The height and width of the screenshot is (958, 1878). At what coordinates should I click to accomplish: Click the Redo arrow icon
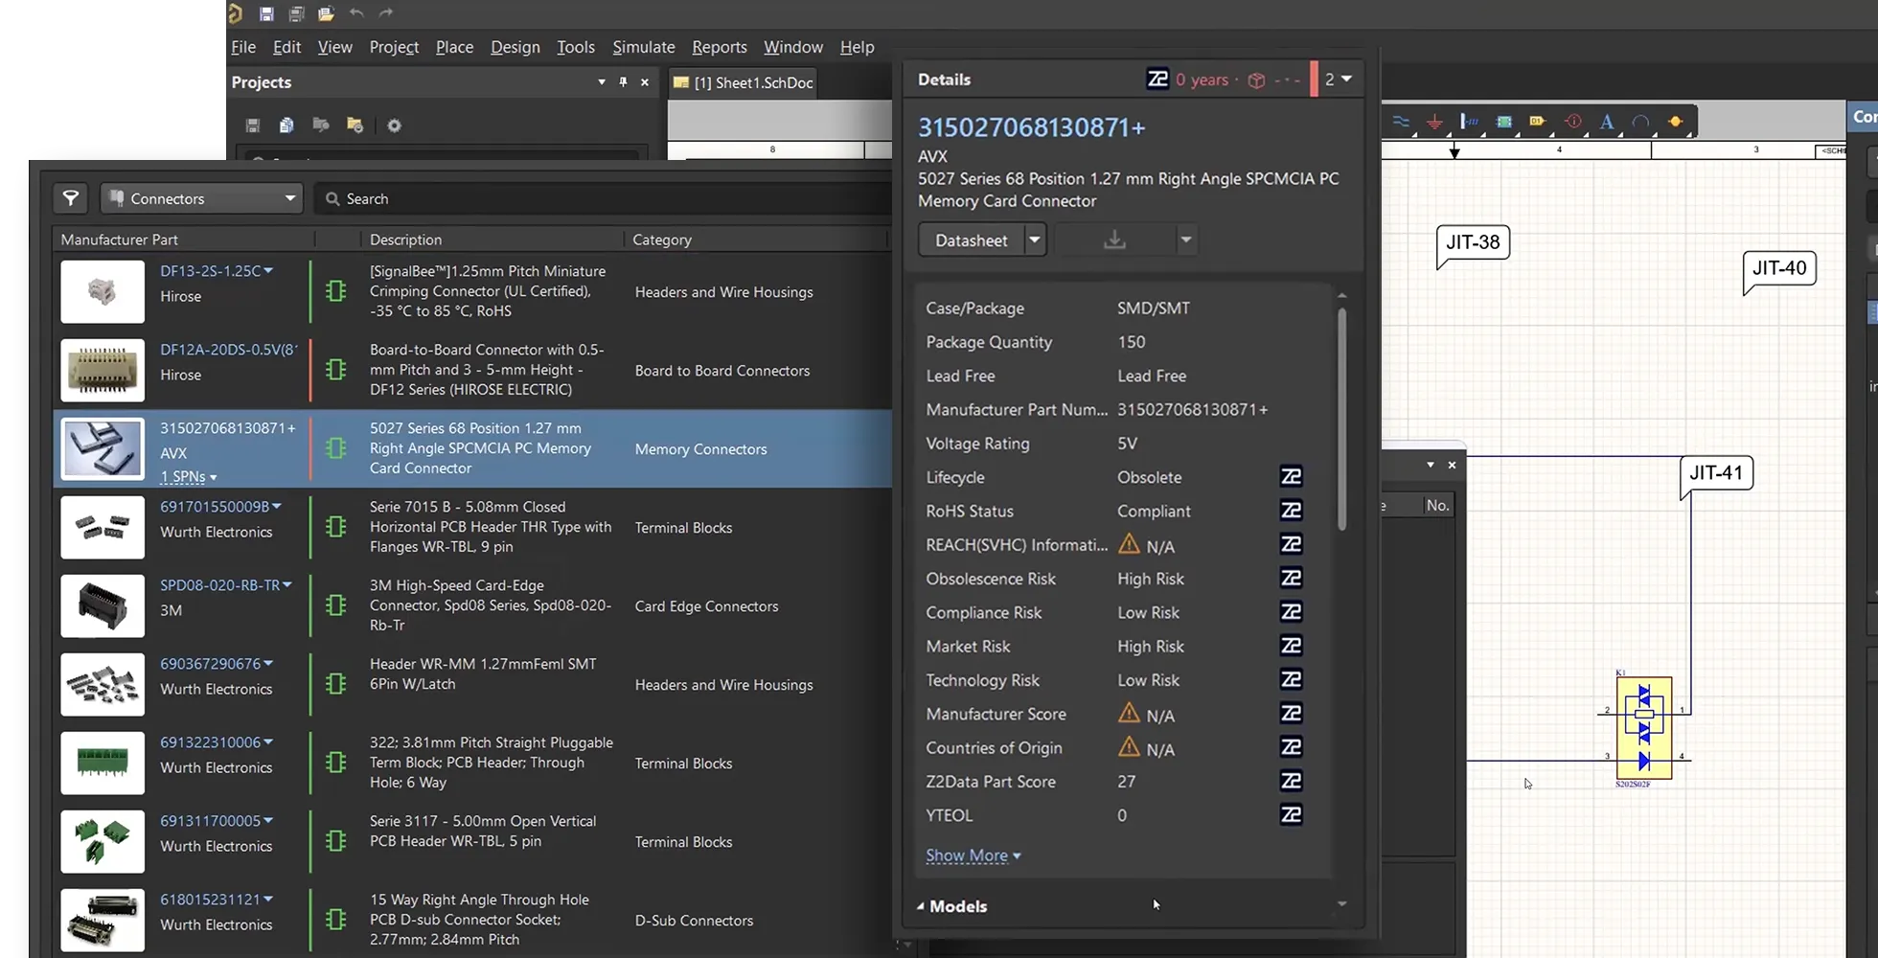pyautogui.click(x=386, y=13)
